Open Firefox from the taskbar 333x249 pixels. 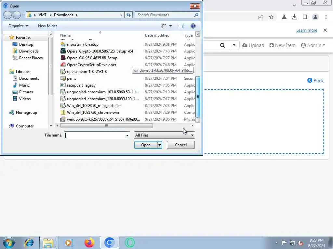(x=89, y=243)
